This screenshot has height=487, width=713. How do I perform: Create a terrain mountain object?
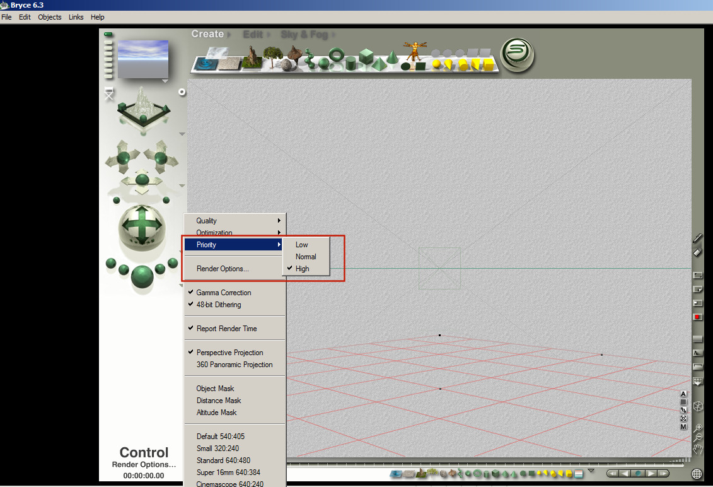pyautogui.click(x=252, y=58)
